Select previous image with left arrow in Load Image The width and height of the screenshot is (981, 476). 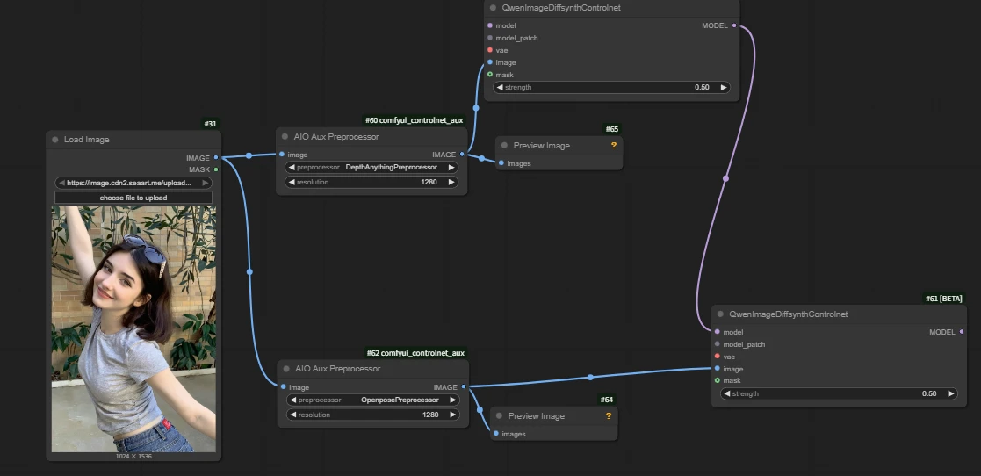click(61, 183)
